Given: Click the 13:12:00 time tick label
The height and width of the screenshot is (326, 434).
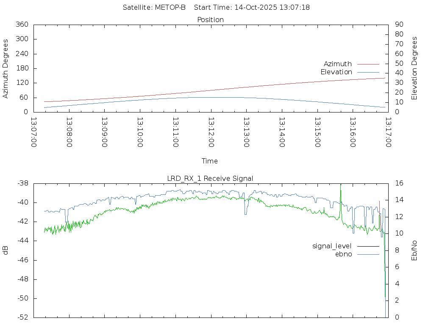Looking at the screenshot, I should pyautogui.click(x=211, y=132).
